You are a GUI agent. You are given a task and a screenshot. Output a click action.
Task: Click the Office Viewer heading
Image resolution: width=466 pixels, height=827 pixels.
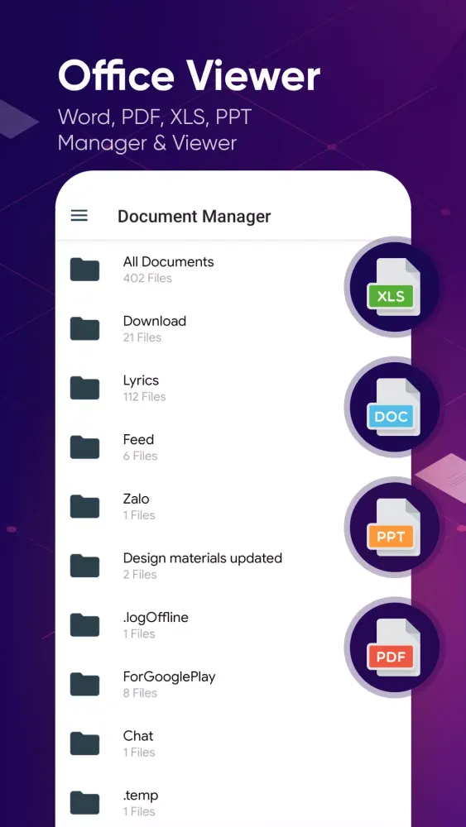[189, 76]
